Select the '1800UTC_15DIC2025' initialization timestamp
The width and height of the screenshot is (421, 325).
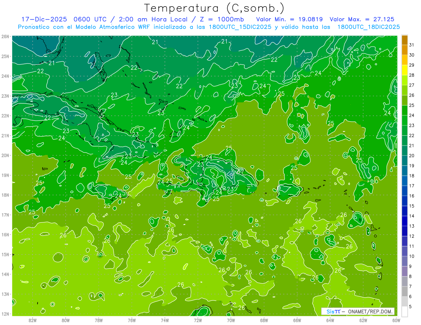pos(239,27)
